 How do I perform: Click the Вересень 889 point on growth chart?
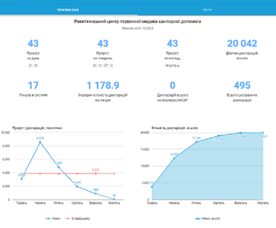96,193
